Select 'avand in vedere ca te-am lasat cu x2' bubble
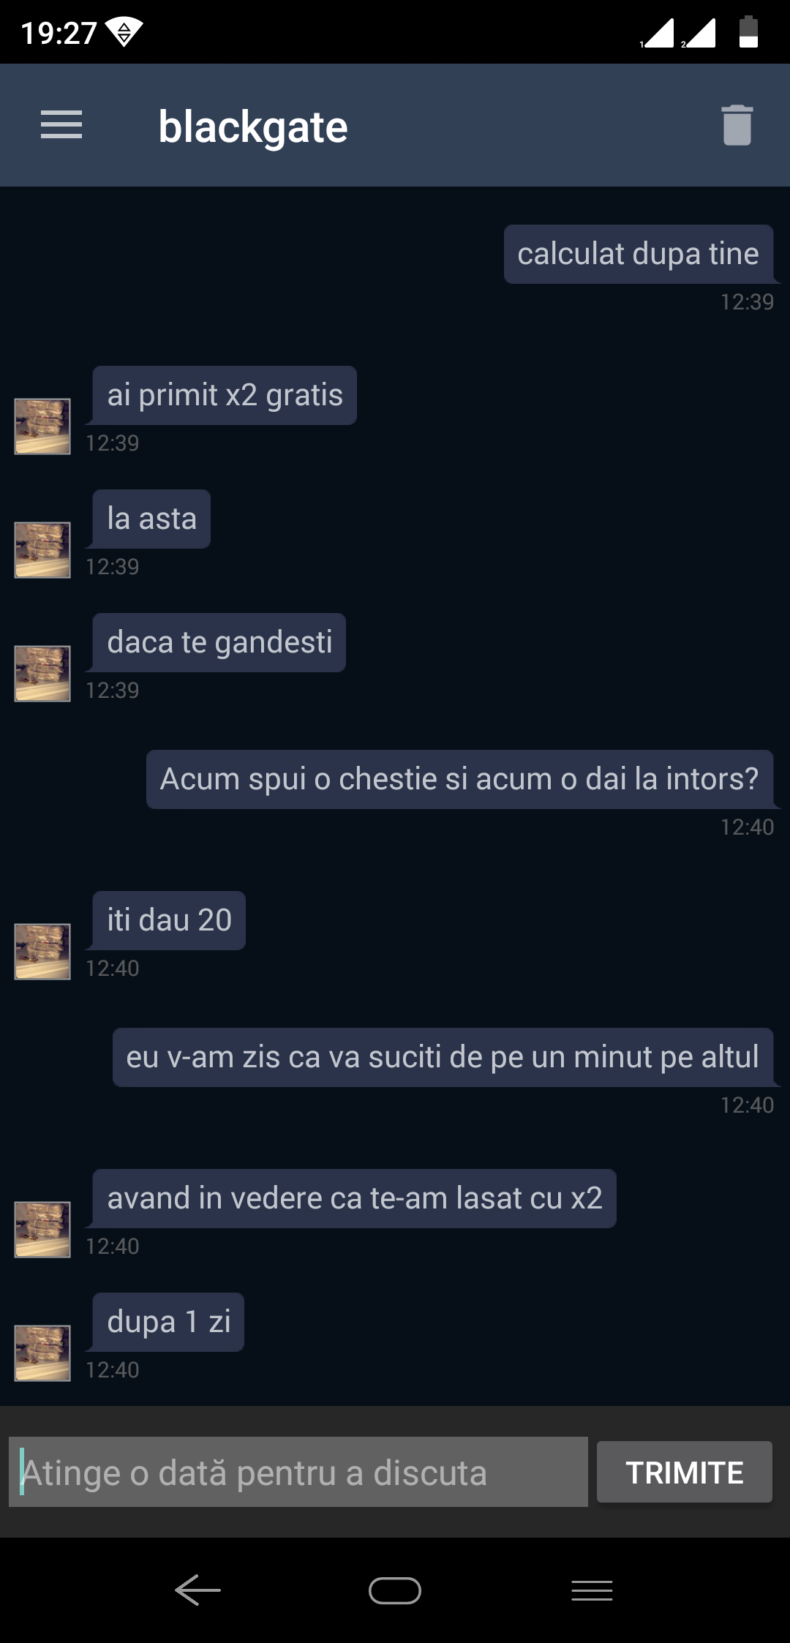 354,1198
